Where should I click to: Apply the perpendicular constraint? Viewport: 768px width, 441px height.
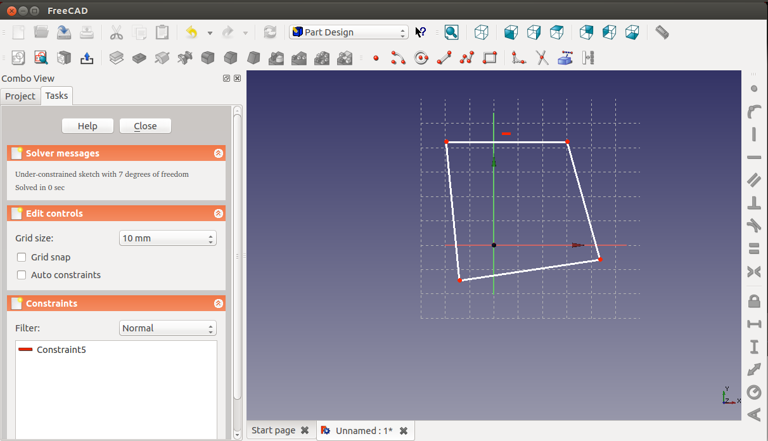pos(754,203)
